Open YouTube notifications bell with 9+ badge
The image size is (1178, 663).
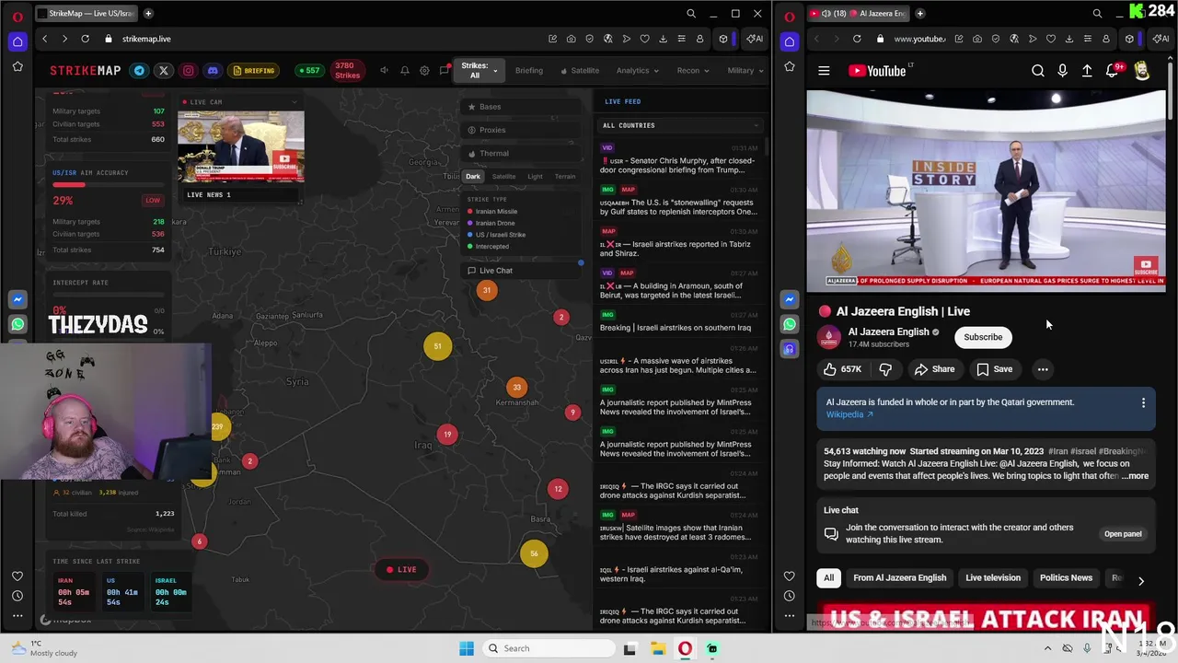click(x=1113, y=71)
